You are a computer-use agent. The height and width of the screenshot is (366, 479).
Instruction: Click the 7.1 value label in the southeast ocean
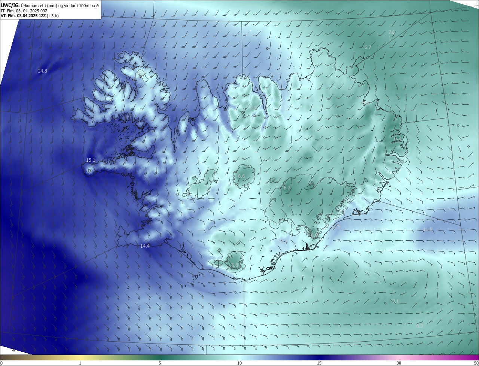pyautogui.click(x=396, y=301)
